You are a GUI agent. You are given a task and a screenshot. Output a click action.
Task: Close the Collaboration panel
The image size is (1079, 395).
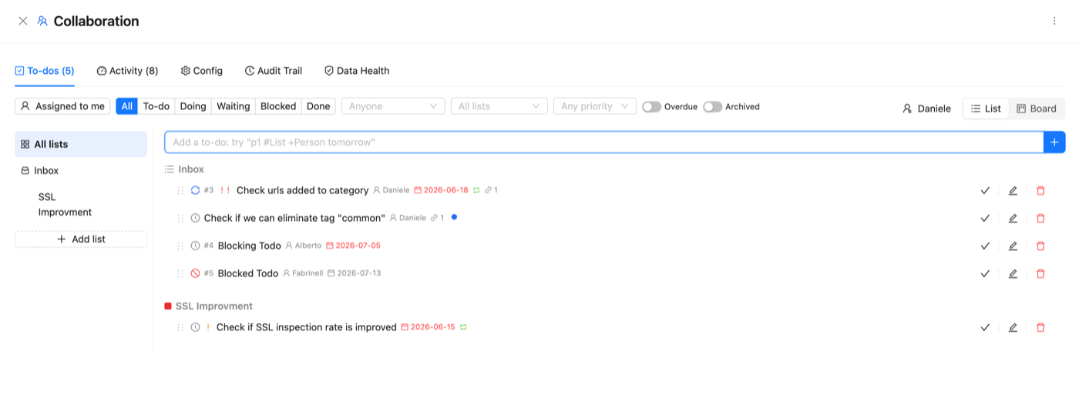(23, 22)
